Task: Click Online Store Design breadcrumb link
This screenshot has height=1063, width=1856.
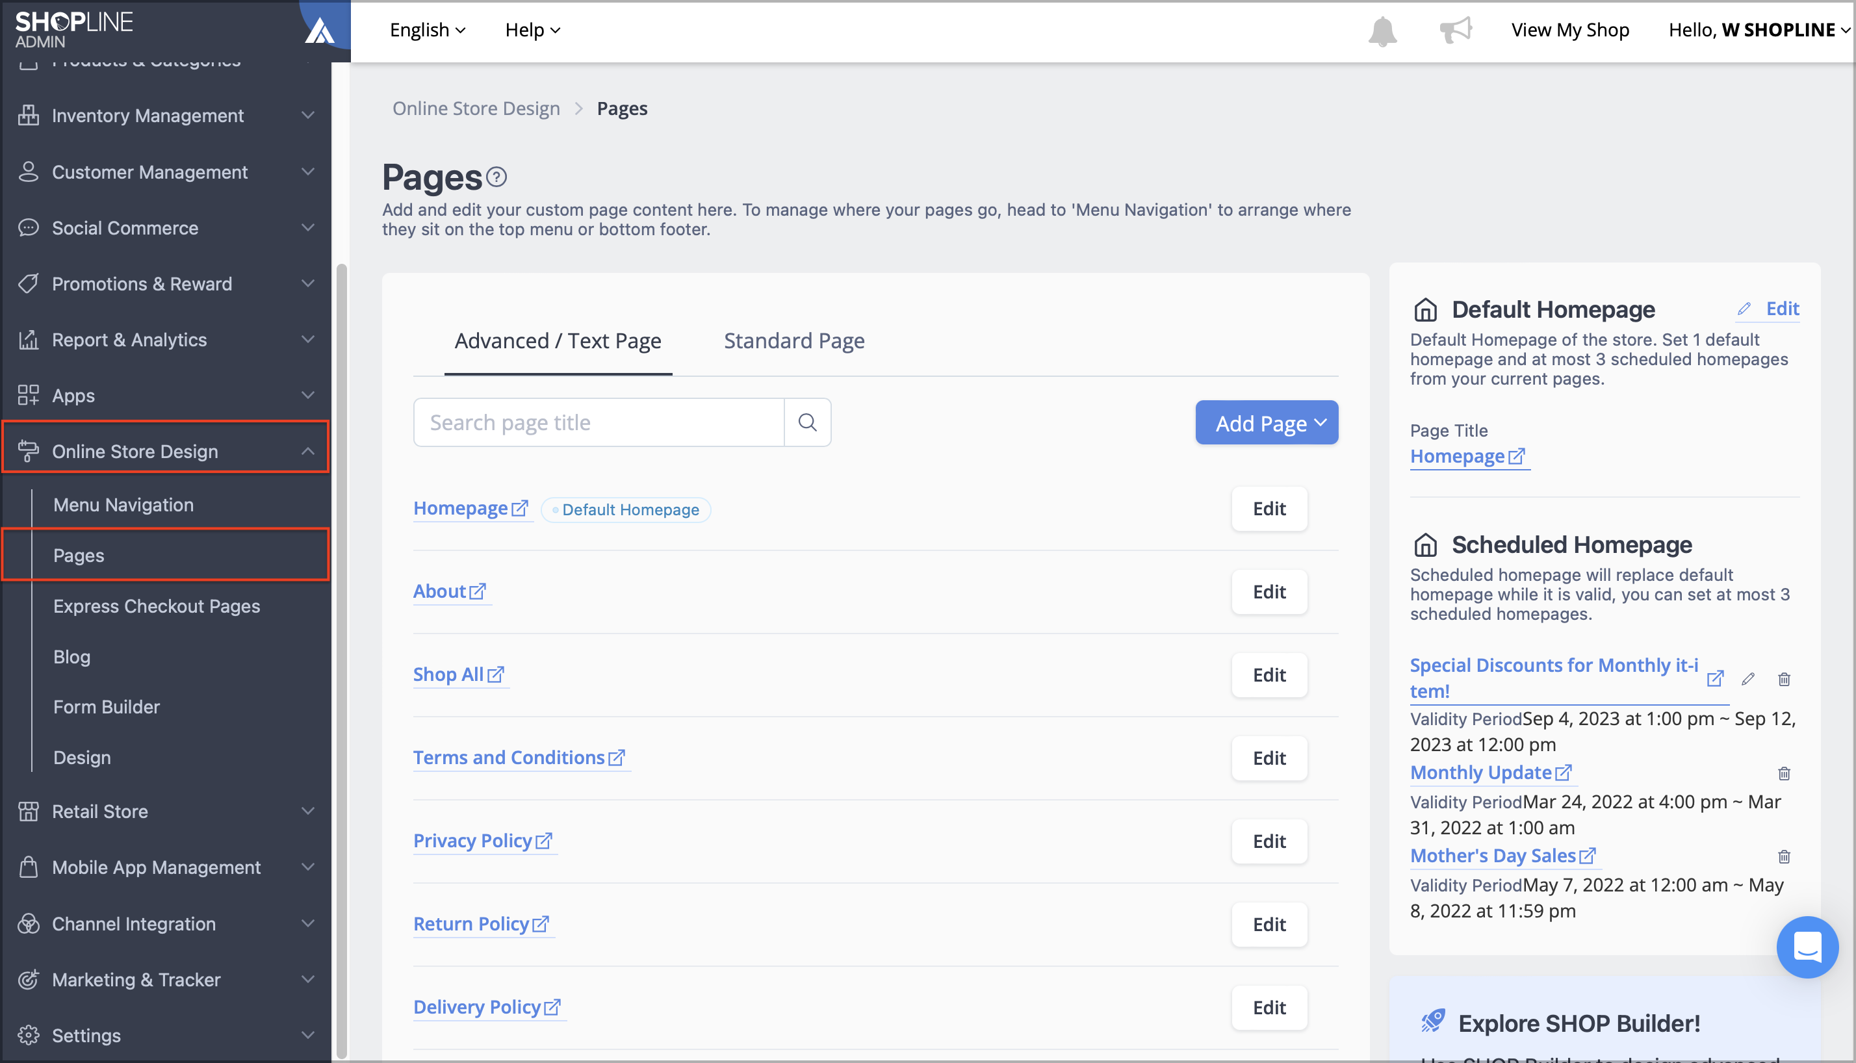Action: (x=476, y=108)
